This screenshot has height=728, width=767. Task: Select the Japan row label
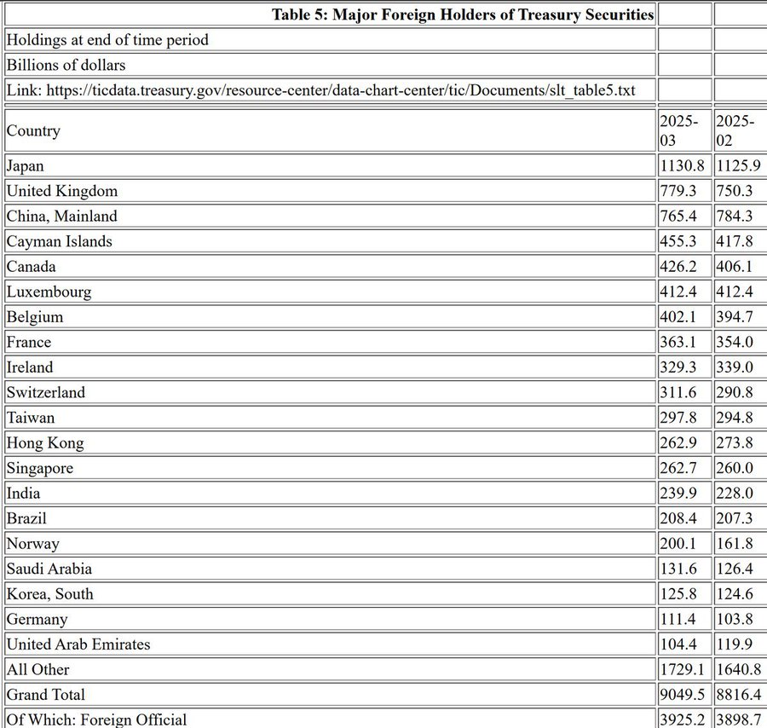click(25, 165)
